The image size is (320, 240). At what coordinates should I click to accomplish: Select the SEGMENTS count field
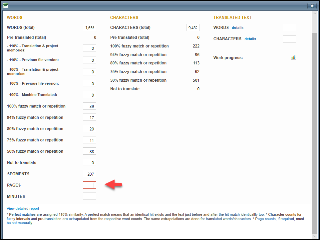click(90, 174)
